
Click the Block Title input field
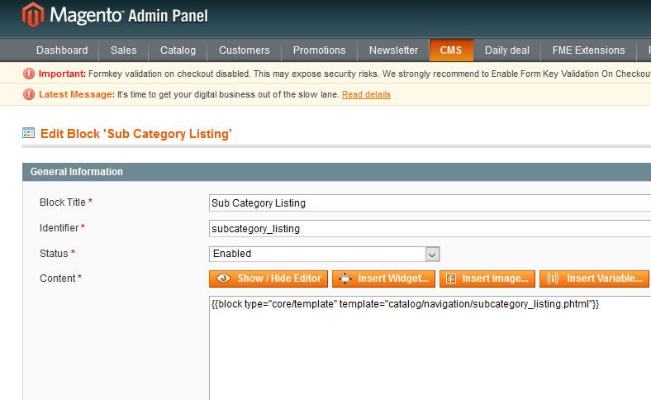pos(430,202)
